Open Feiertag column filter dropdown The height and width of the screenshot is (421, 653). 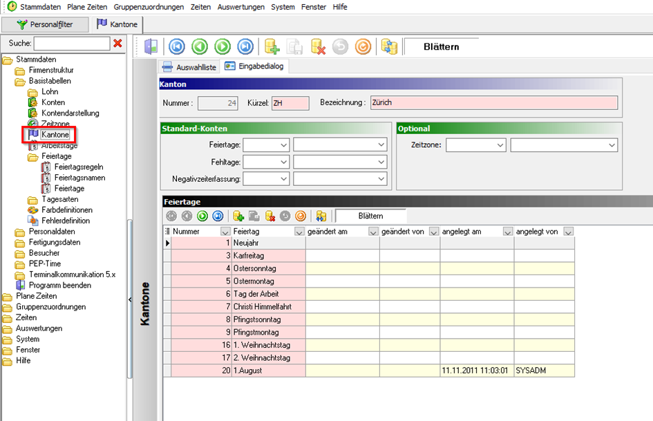pyautogui.click(x=299, y=232)
